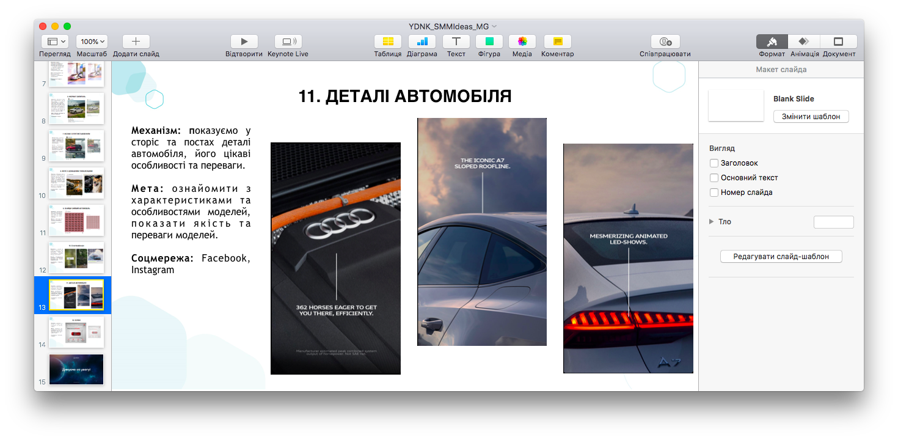Enable the Заголовок checkbox

(714, 163)
